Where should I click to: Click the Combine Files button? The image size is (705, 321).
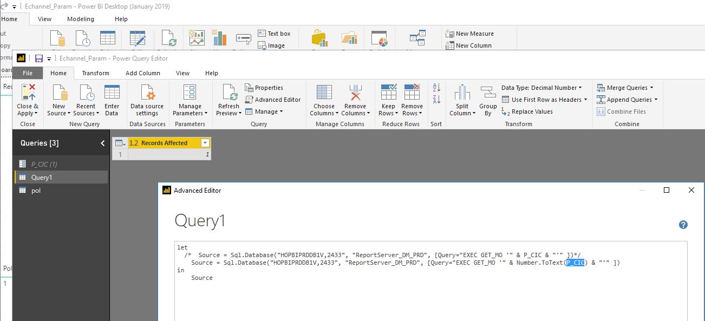click(x=622, y=112)
